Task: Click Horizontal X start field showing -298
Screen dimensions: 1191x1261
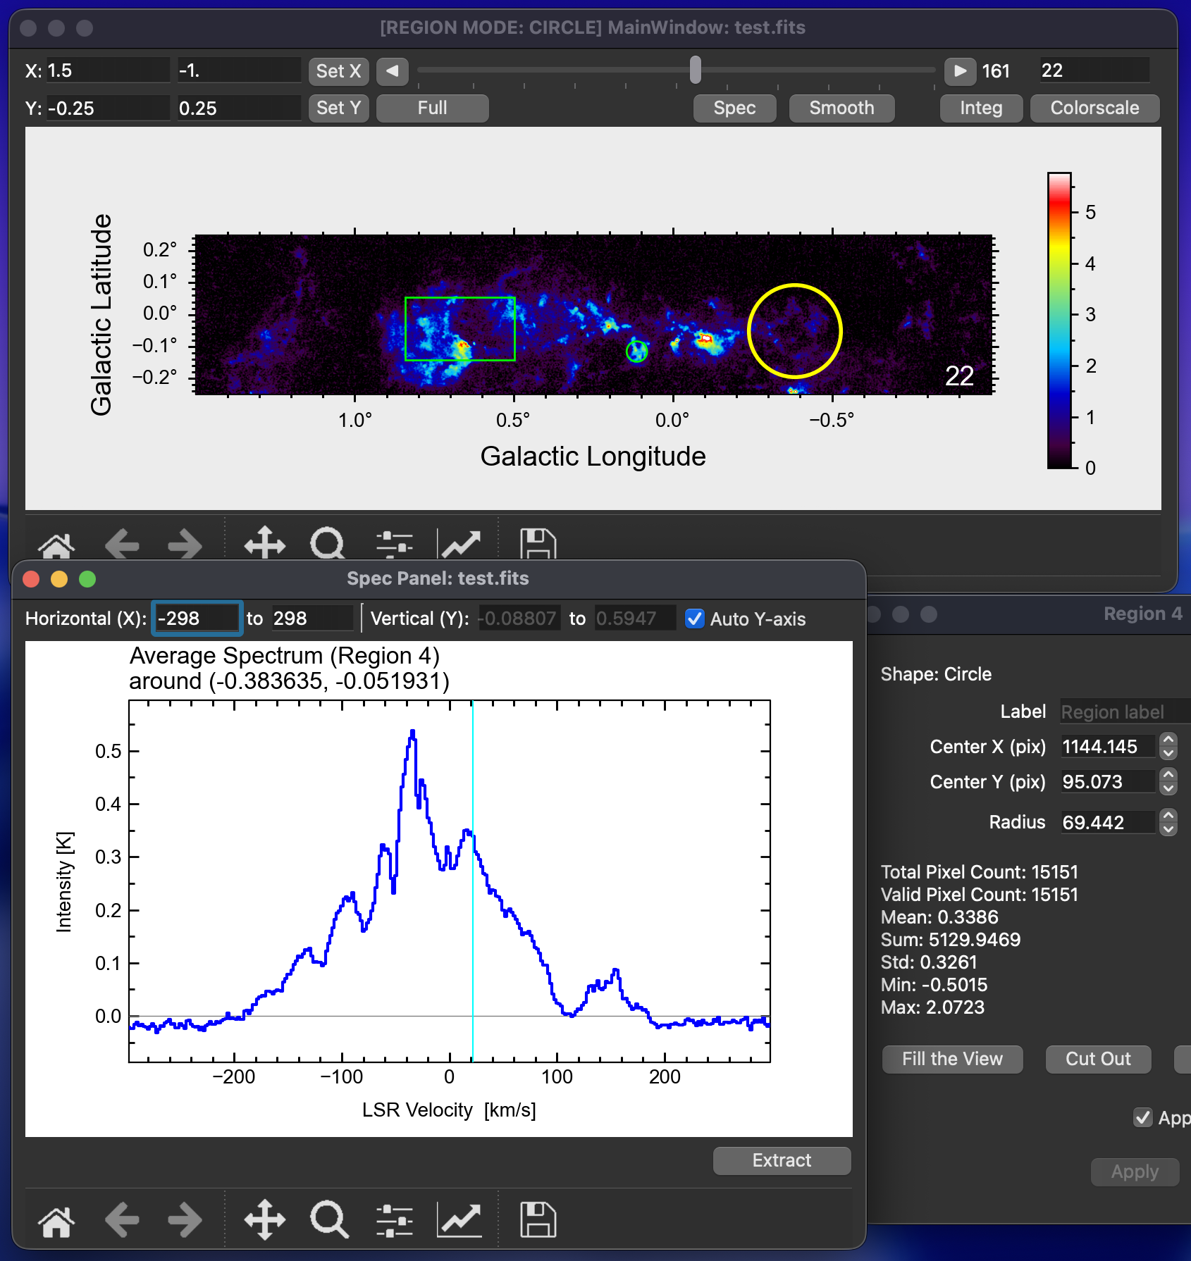Action: tap(197, 619)
